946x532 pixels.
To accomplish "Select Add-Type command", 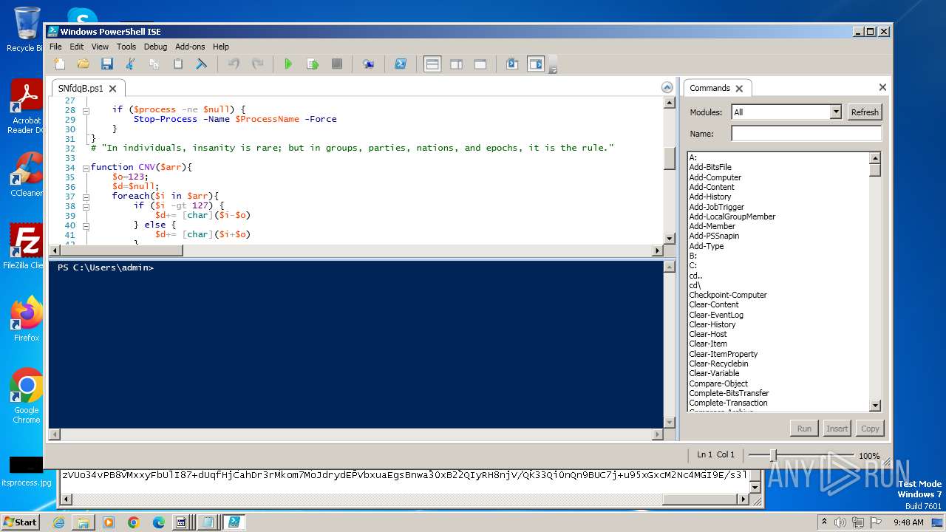I will tap(707, 246).
